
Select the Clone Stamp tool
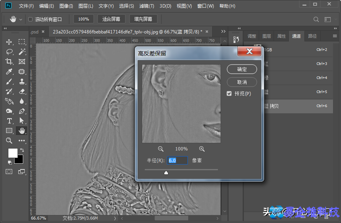coord(22,81)
